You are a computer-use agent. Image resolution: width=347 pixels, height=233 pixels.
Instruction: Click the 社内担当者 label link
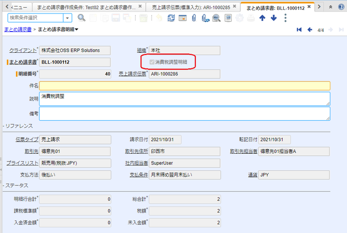136,163
